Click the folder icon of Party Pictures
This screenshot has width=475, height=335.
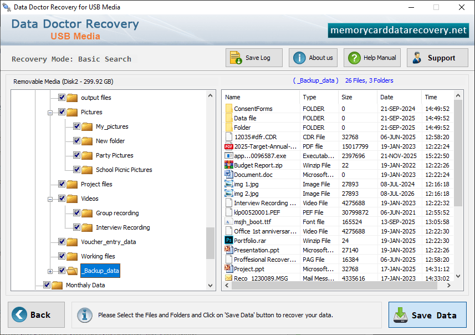pos(87,155)
